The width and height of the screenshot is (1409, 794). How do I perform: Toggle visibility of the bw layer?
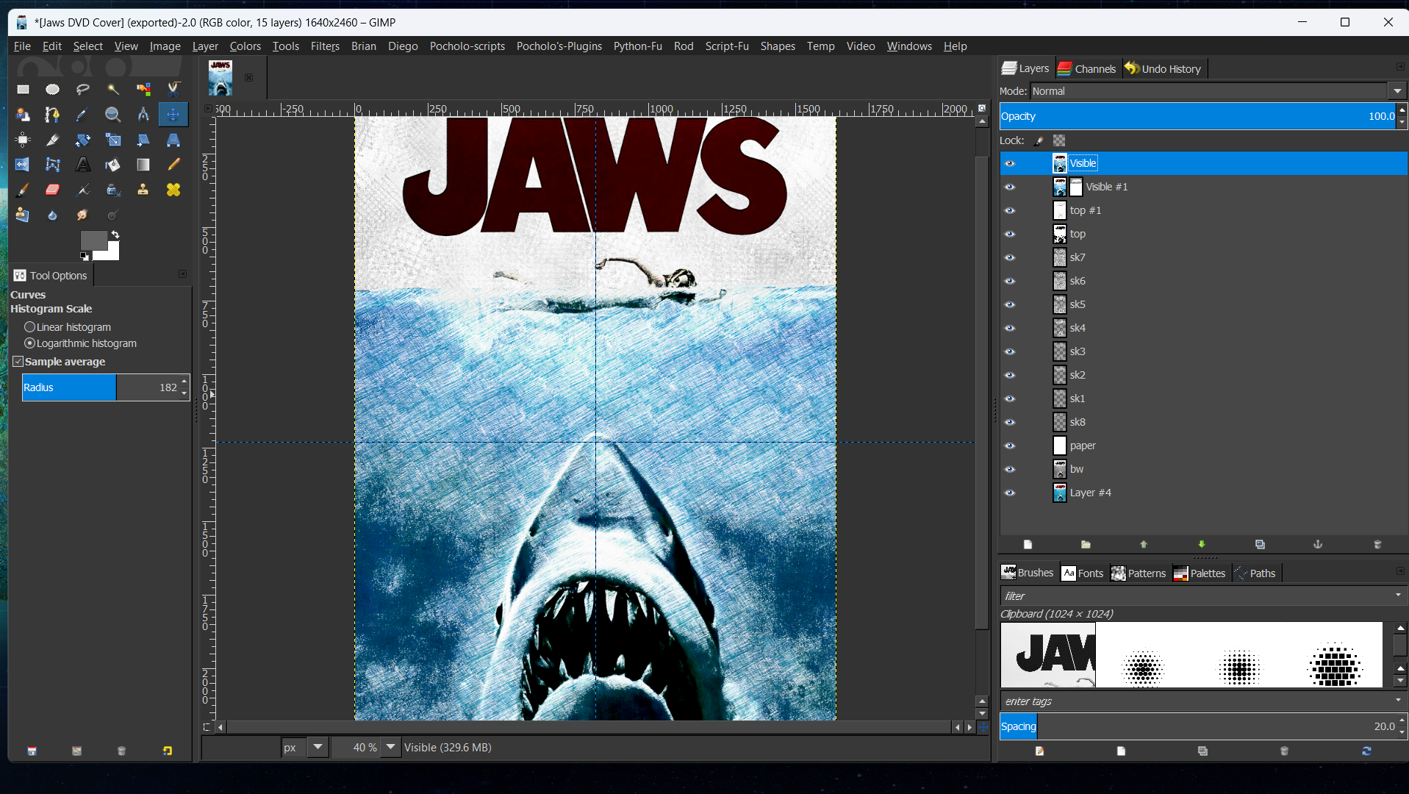1010,469
